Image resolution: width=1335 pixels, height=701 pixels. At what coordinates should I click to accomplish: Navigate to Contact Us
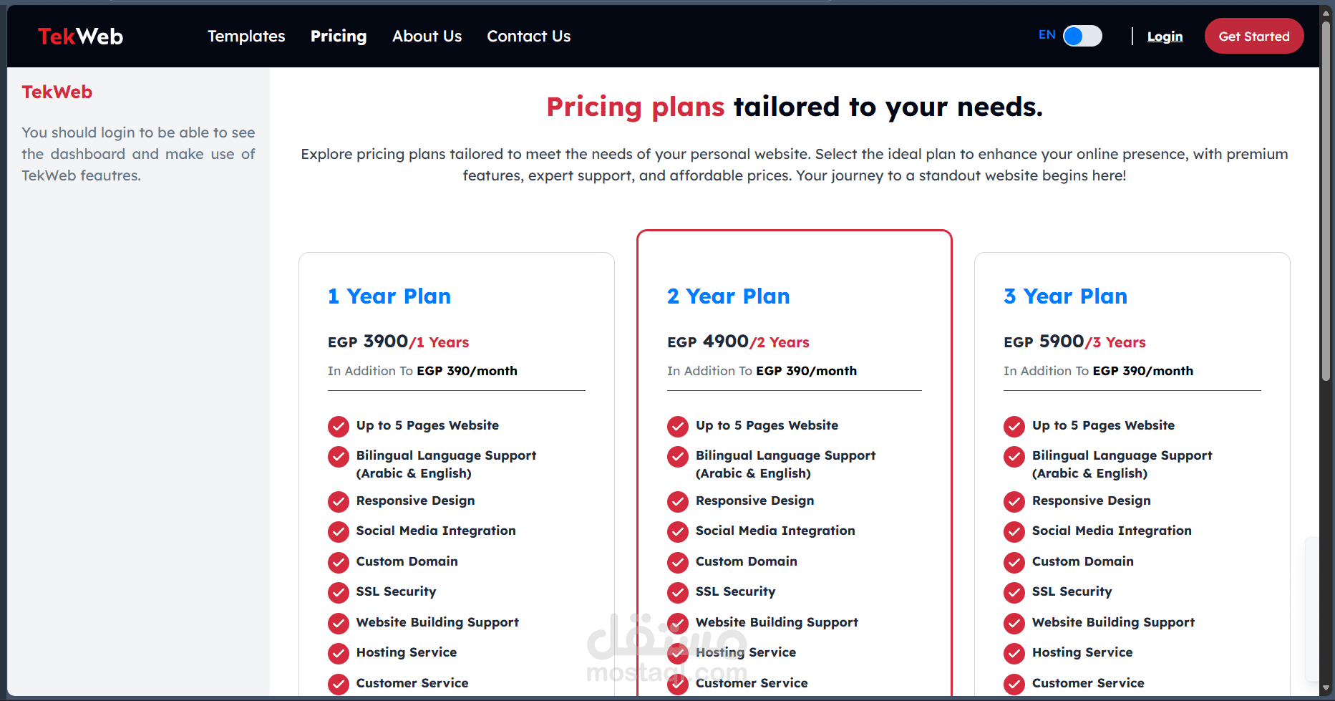pyautogui.click(x=528, y=37)
